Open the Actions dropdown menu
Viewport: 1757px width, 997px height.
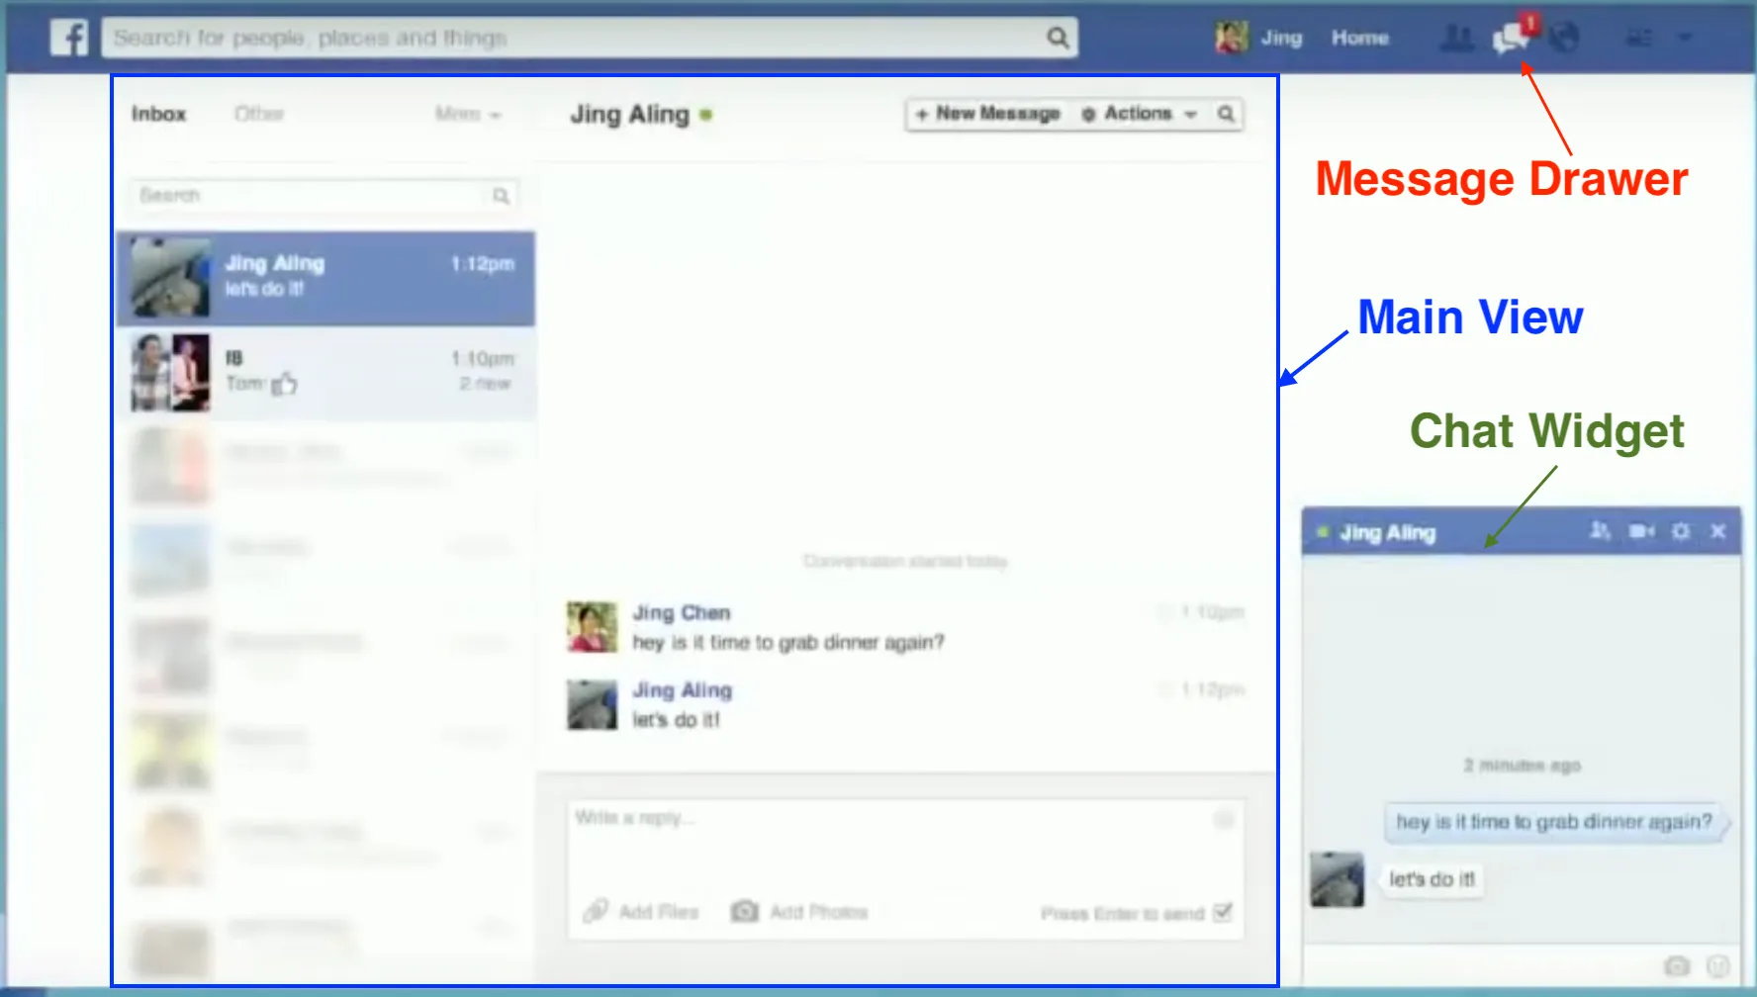click(x=1139, y=114)
